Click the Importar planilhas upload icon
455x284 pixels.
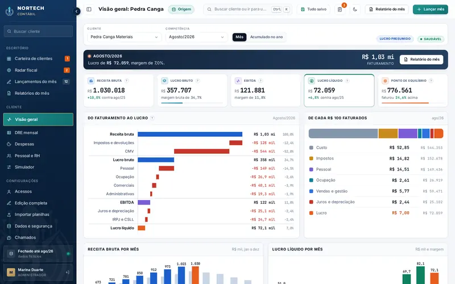pos(9,215)
